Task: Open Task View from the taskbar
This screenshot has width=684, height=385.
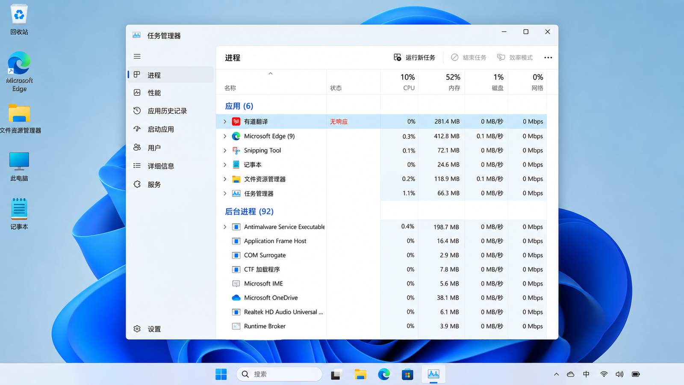Action: point(336,374)
